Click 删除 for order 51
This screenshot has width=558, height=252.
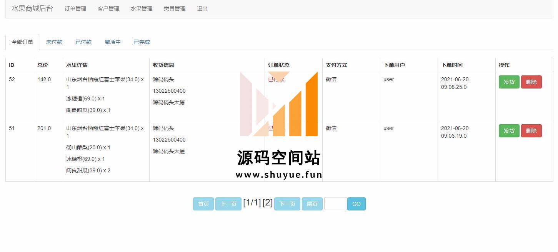pos(531,131)
